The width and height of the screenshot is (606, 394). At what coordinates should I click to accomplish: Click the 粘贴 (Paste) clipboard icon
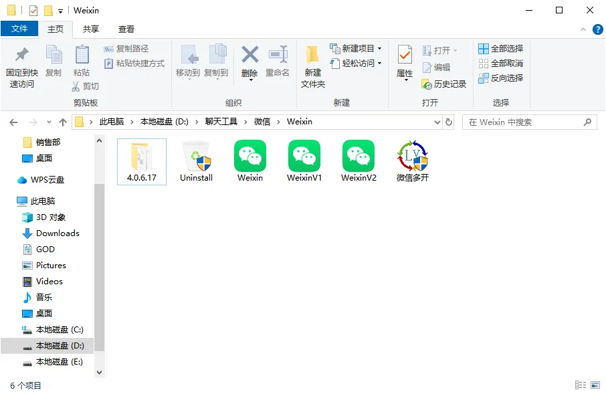tap(82, 55)
